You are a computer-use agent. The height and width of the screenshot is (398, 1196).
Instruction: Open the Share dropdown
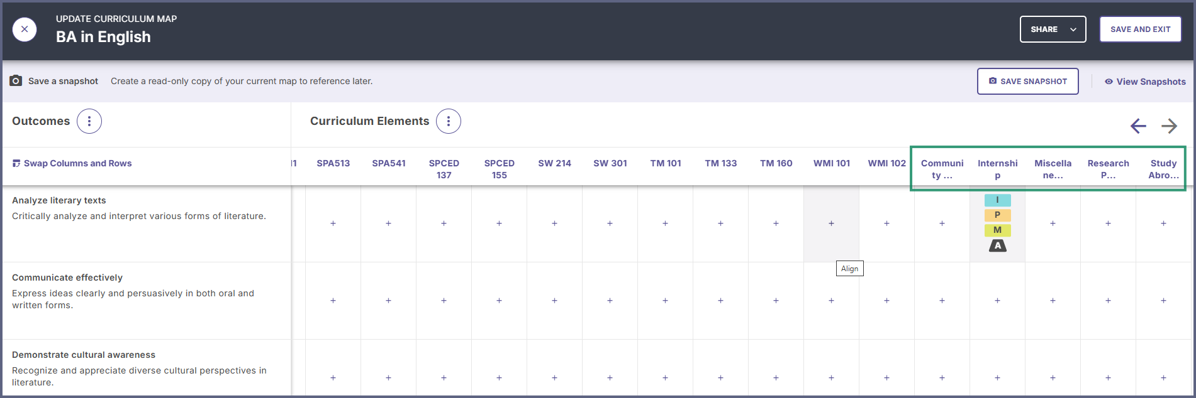1053,30
